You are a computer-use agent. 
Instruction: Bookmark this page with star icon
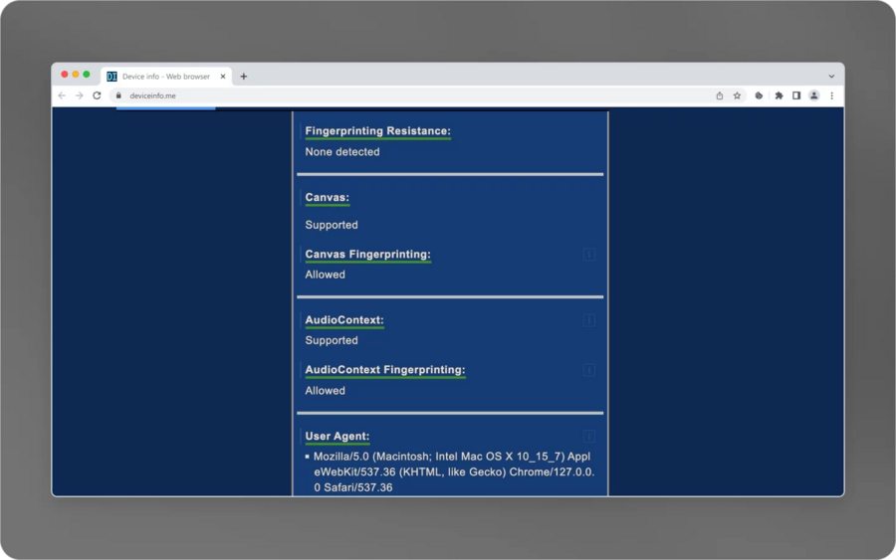point(737,95)
